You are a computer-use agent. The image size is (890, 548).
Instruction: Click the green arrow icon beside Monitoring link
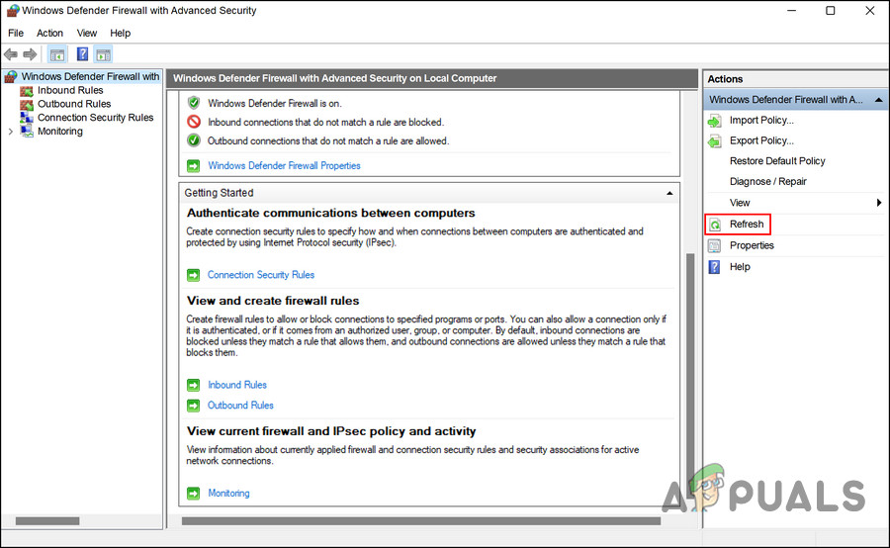click(194, 493)
